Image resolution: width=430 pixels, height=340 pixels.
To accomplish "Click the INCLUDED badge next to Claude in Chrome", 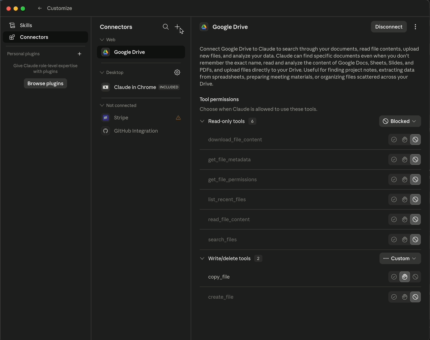I will [169, 87].
